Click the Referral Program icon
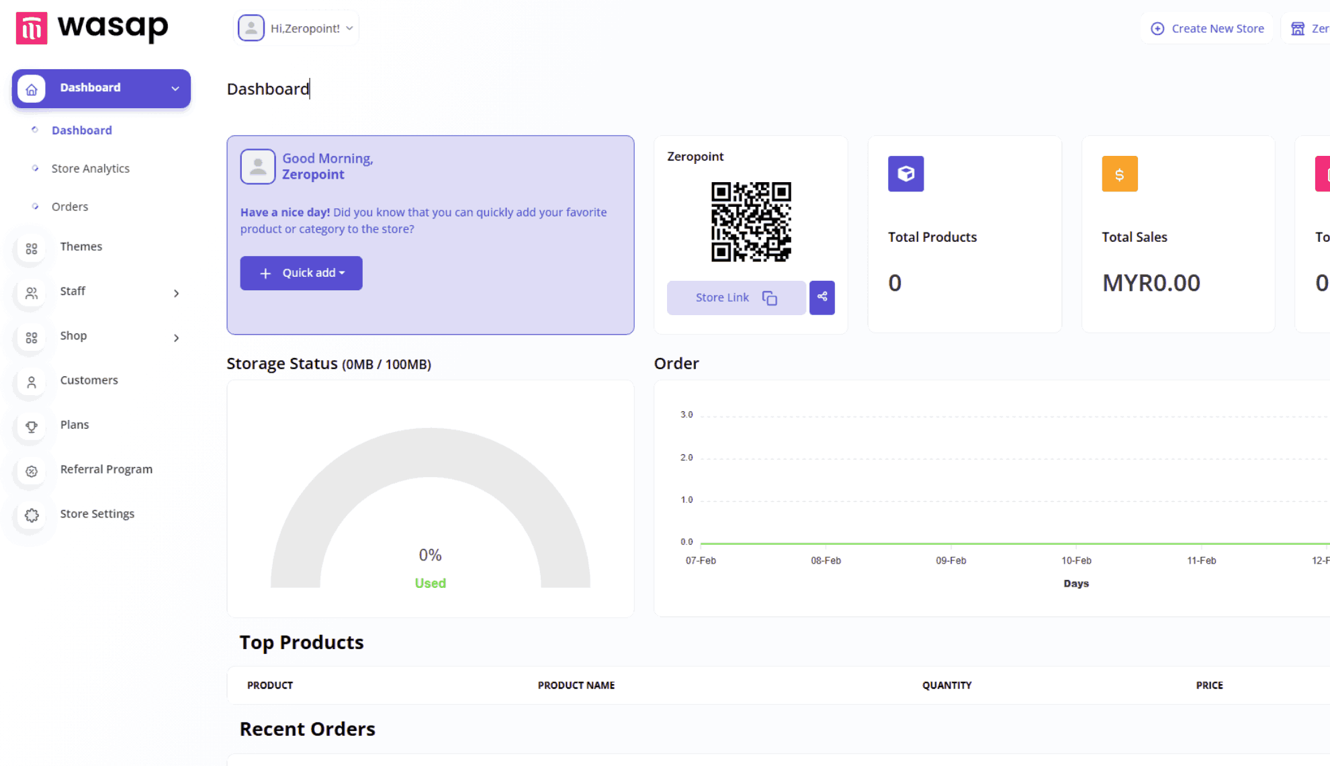Viewport: 1330px width, 766px height. (x=32, y=471)
